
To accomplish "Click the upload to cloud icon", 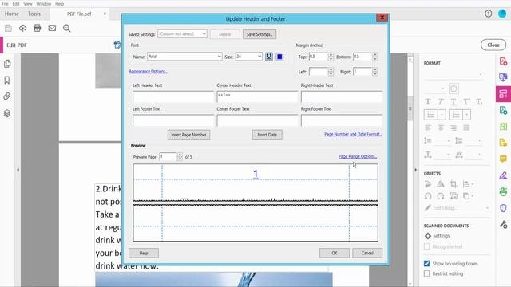I will (x=22, y=29).
